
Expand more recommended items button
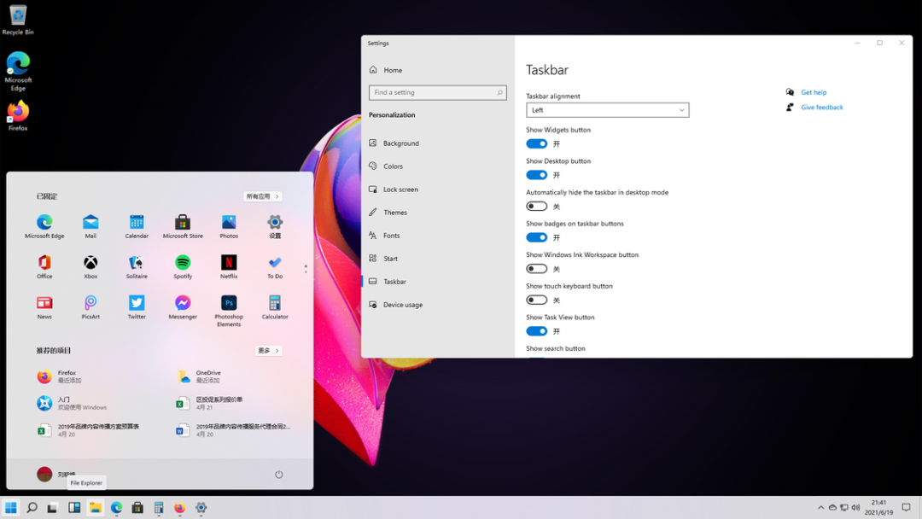268,351
